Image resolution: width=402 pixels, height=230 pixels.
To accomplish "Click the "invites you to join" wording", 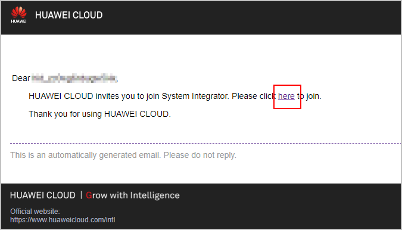I will pos(127,96).
